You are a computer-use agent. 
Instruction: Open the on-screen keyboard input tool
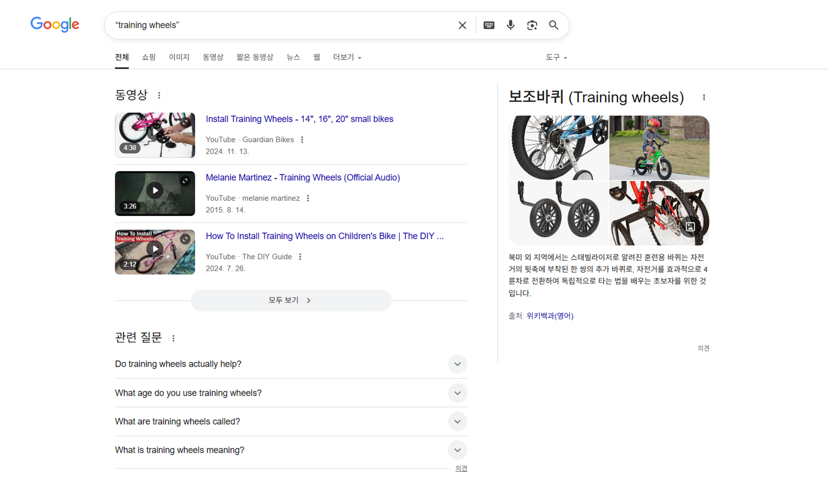489,25
